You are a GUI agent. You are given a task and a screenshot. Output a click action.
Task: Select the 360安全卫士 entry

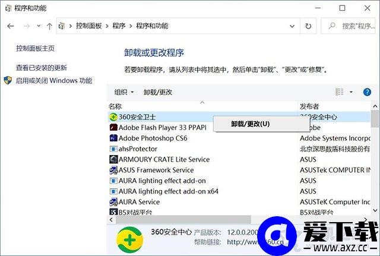click(137, 117)
